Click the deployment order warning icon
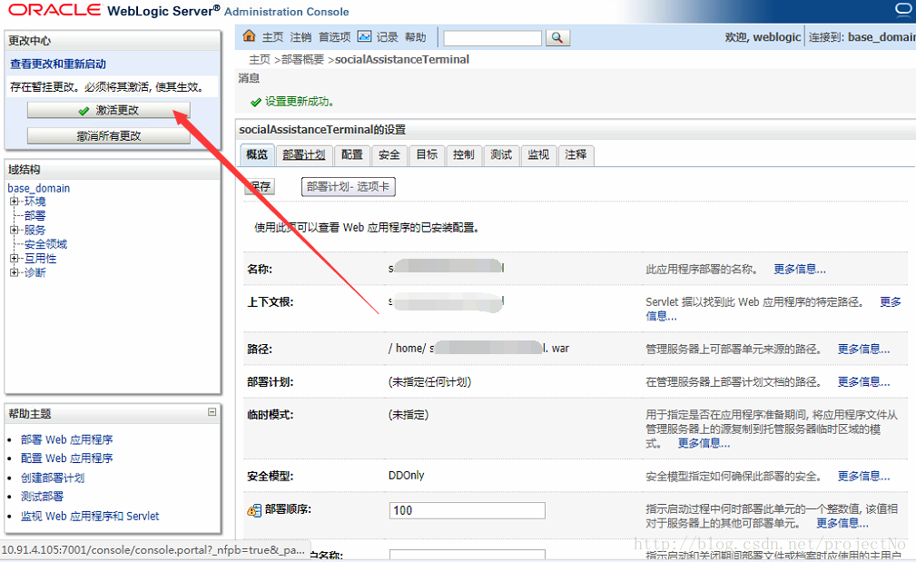 point(254,510)
